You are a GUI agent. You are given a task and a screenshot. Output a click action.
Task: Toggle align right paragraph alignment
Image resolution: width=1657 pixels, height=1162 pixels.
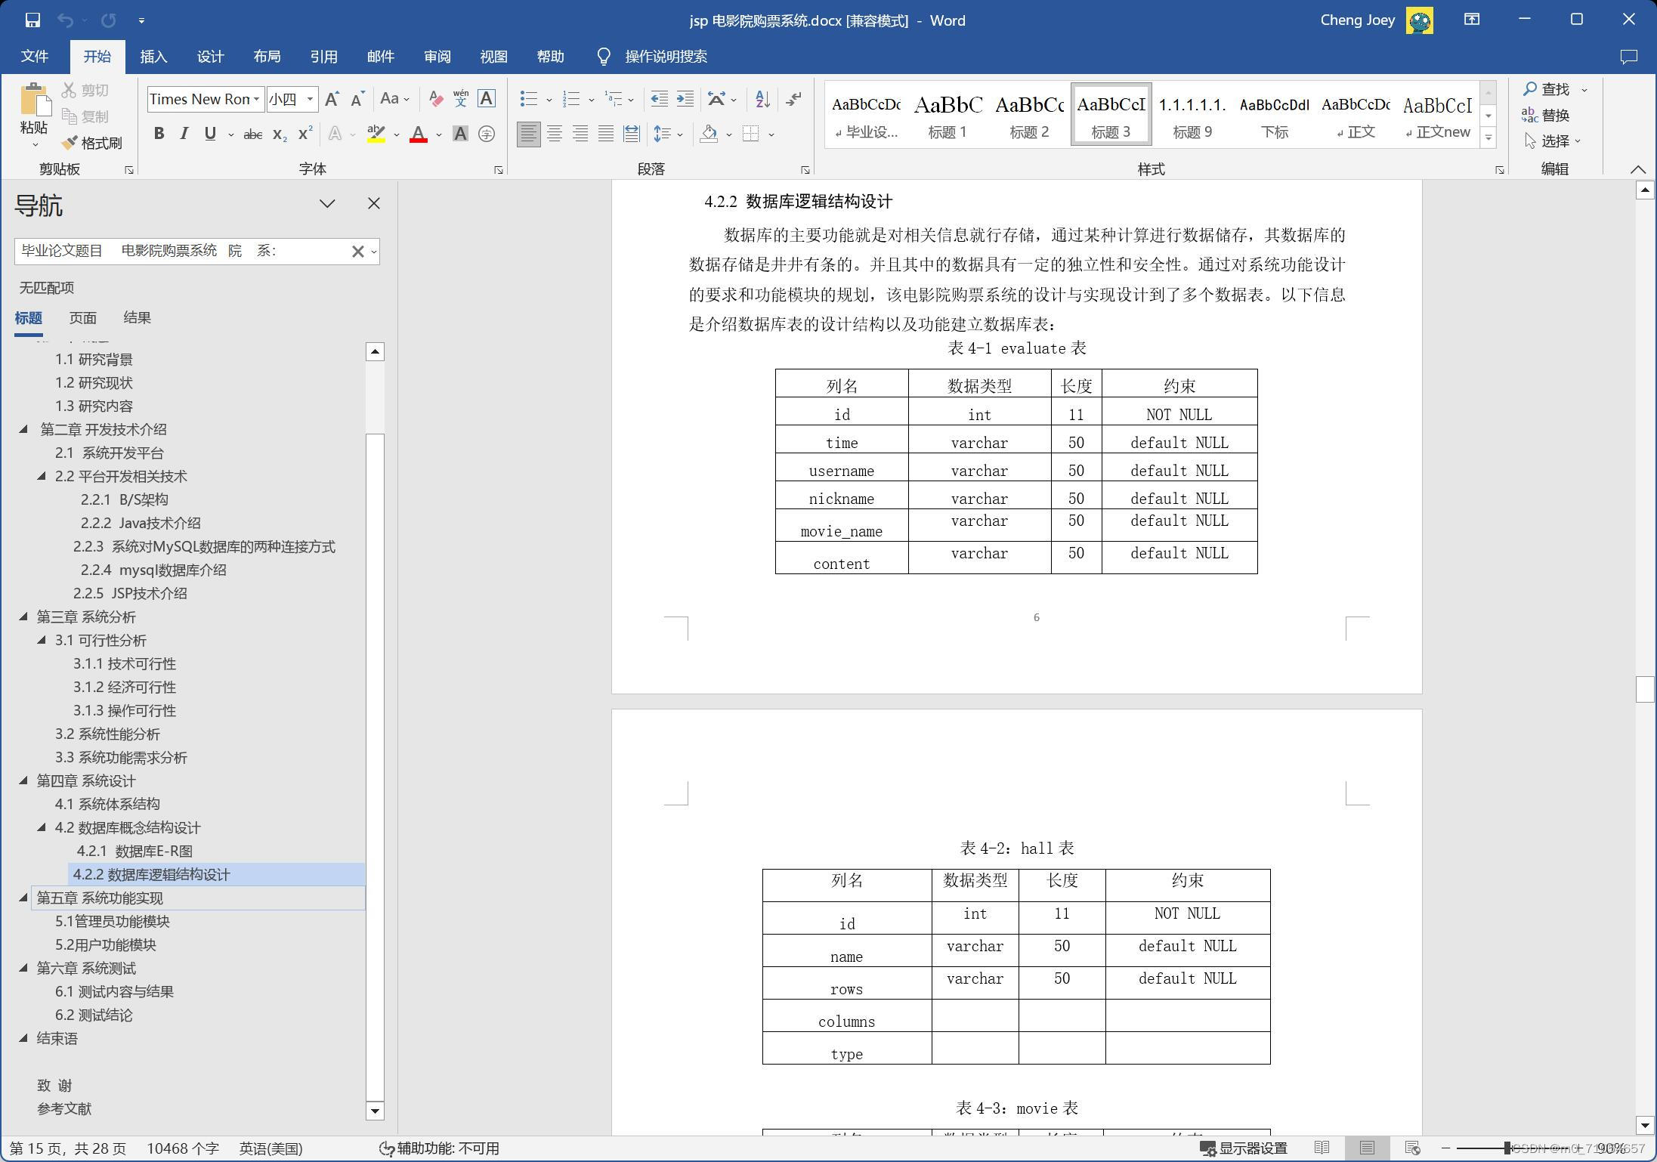coord(580,134)
